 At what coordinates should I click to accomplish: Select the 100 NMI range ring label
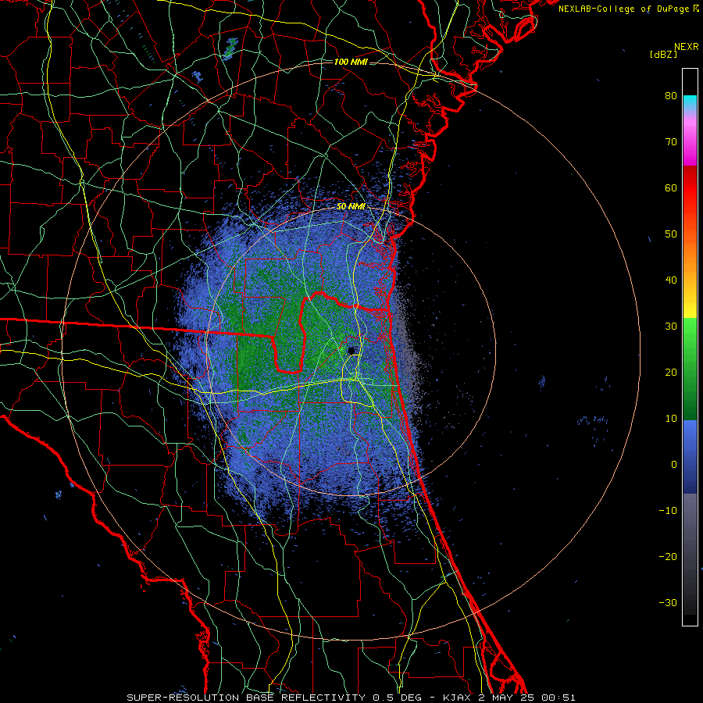(351, 62)
